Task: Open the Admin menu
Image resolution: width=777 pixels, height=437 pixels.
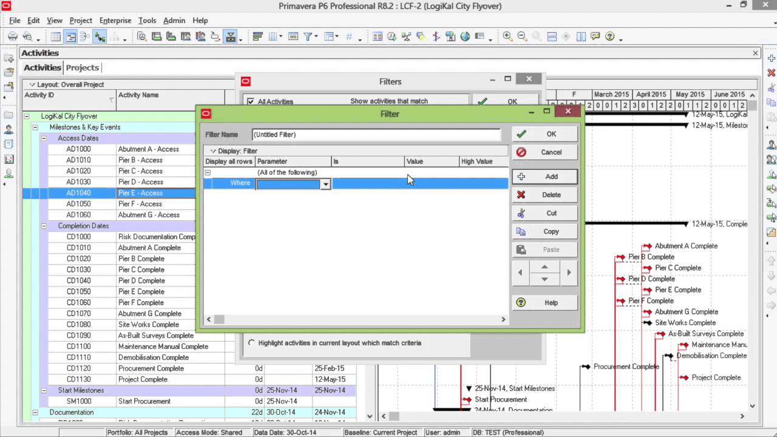Action: (174, 21)
